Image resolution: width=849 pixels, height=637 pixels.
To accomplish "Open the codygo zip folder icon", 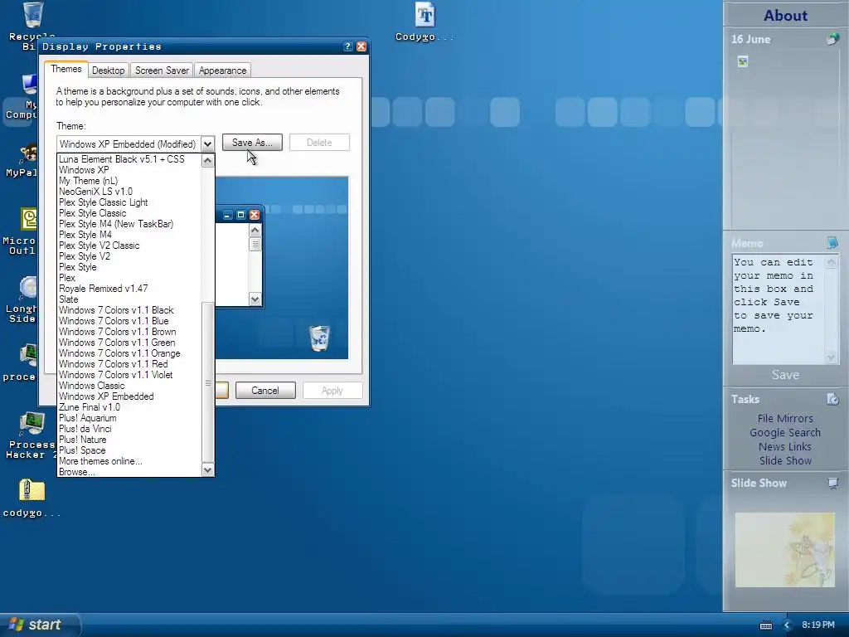I will point(32,491).
